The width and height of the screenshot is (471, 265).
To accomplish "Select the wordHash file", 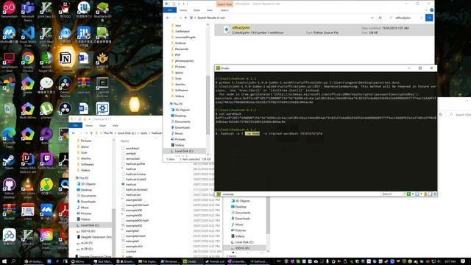I will pyautogui.click(x=132, y=148).
